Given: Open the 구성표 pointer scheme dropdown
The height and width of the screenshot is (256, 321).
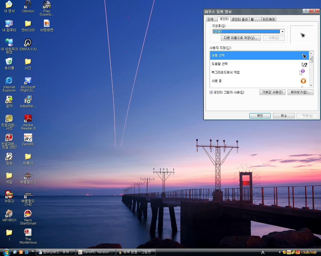Looking at the screenshot, I should click(282, 31).
